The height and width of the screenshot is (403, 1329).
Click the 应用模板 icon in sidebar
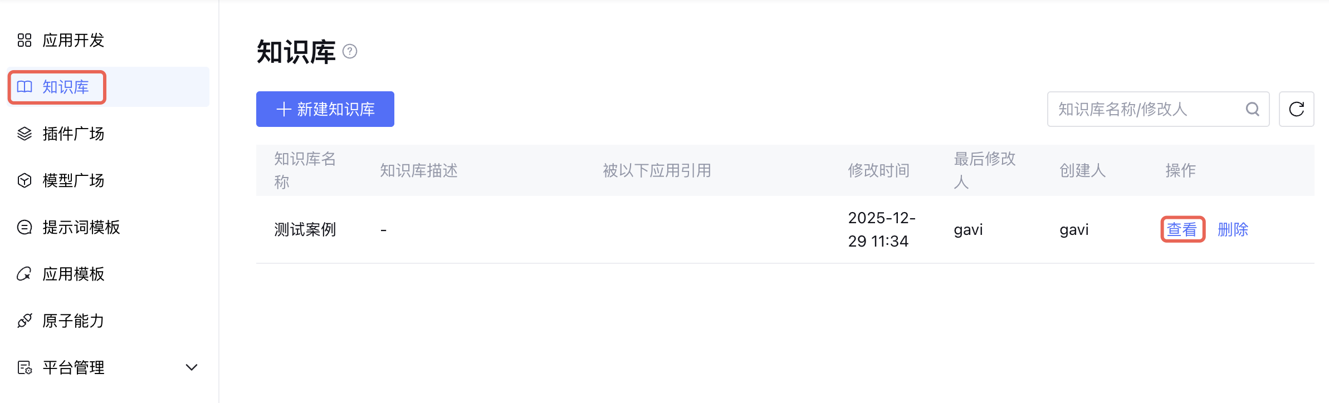[x=25, y=274]
